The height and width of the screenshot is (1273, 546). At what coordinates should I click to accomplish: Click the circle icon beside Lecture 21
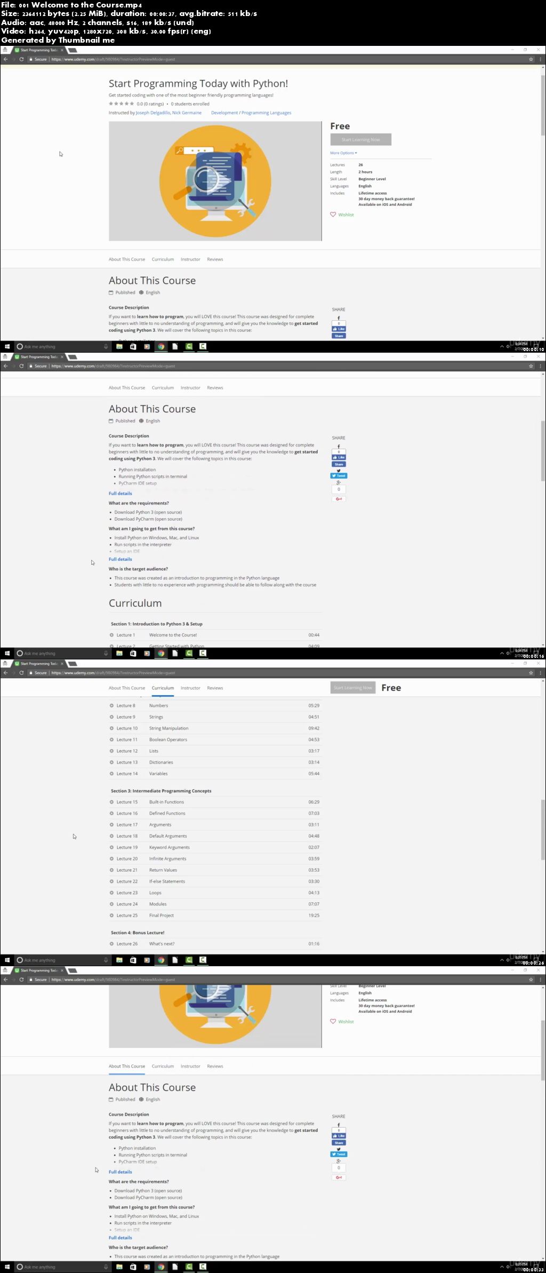pyautogui.click(x=111, y=870)
